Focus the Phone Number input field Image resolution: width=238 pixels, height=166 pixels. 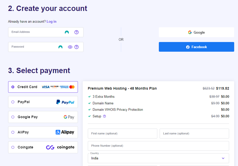[158, 146]
